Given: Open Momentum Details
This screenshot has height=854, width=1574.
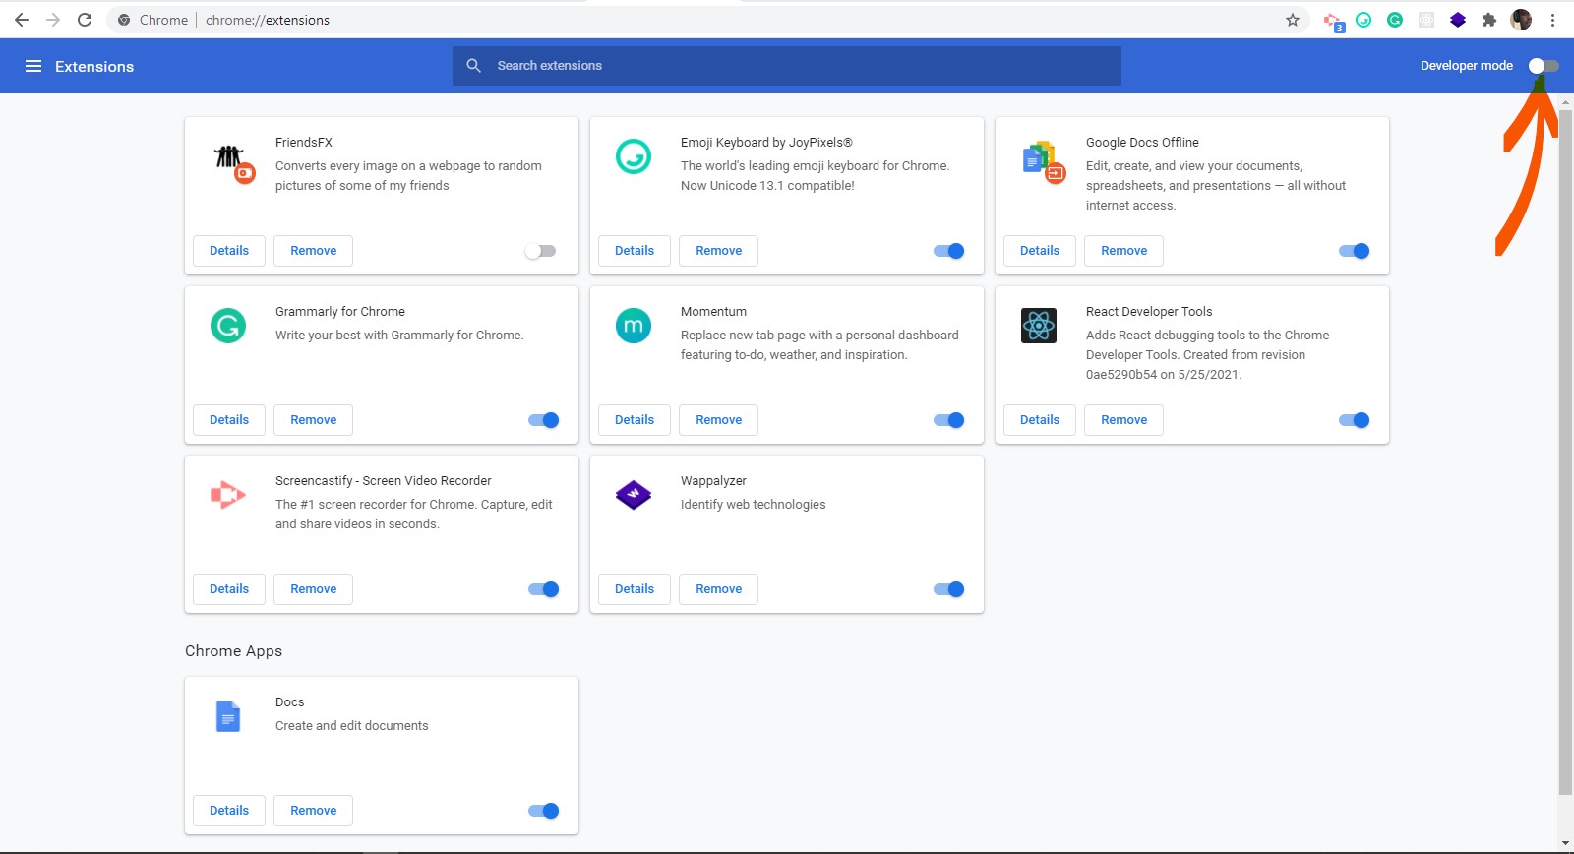Looking at the screenshot, I should coord(635,420).
